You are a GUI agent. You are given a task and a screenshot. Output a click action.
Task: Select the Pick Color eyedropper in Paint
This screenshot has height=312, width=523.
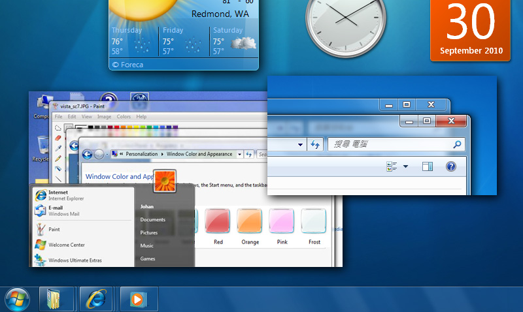pyautogui.click(x=58, y=148)
